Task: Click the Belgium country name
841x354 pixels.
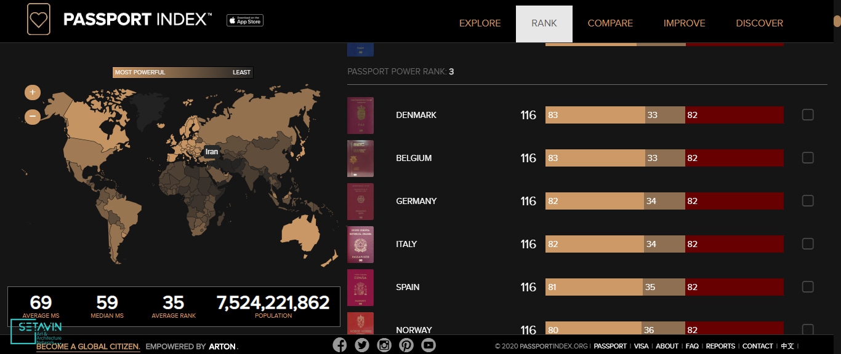Action: click(x=414, y=158)
